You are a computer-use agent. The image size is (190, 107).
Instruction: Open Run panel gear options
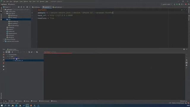click(x=184, y=49)
